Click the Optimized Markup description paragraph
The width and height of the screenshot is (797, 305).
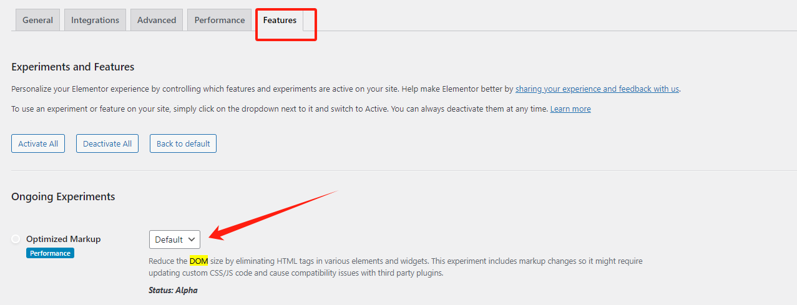pyautogui.click(x=396, y=267)
